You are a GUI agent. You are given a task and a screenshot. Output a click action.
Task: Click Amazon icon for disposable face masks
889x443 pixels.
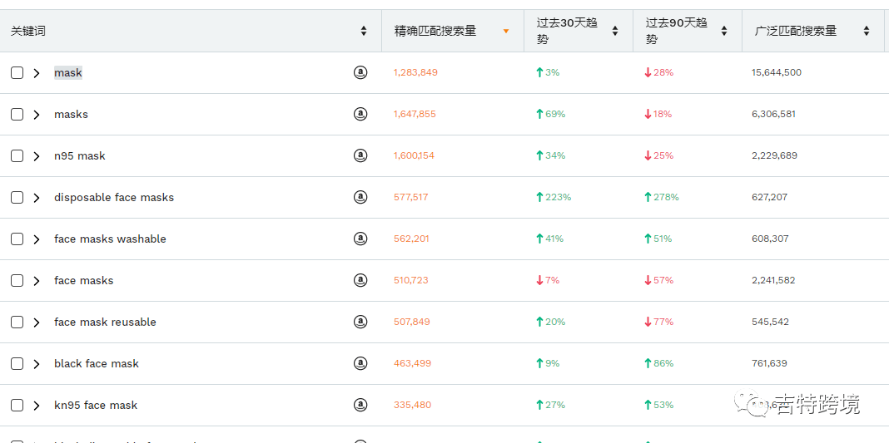360,198
